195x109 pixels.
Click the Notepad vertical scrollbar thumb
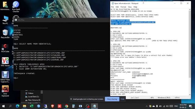tap(190, 44)
